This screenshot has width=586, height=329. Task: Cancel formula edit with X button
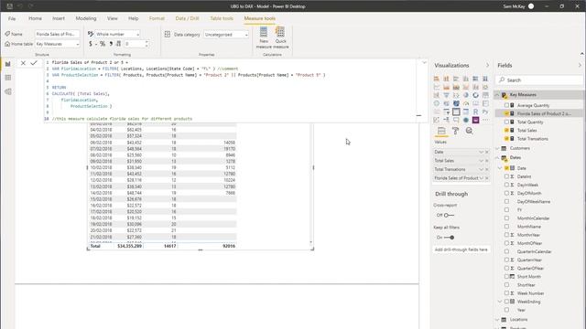click(23, 63)
